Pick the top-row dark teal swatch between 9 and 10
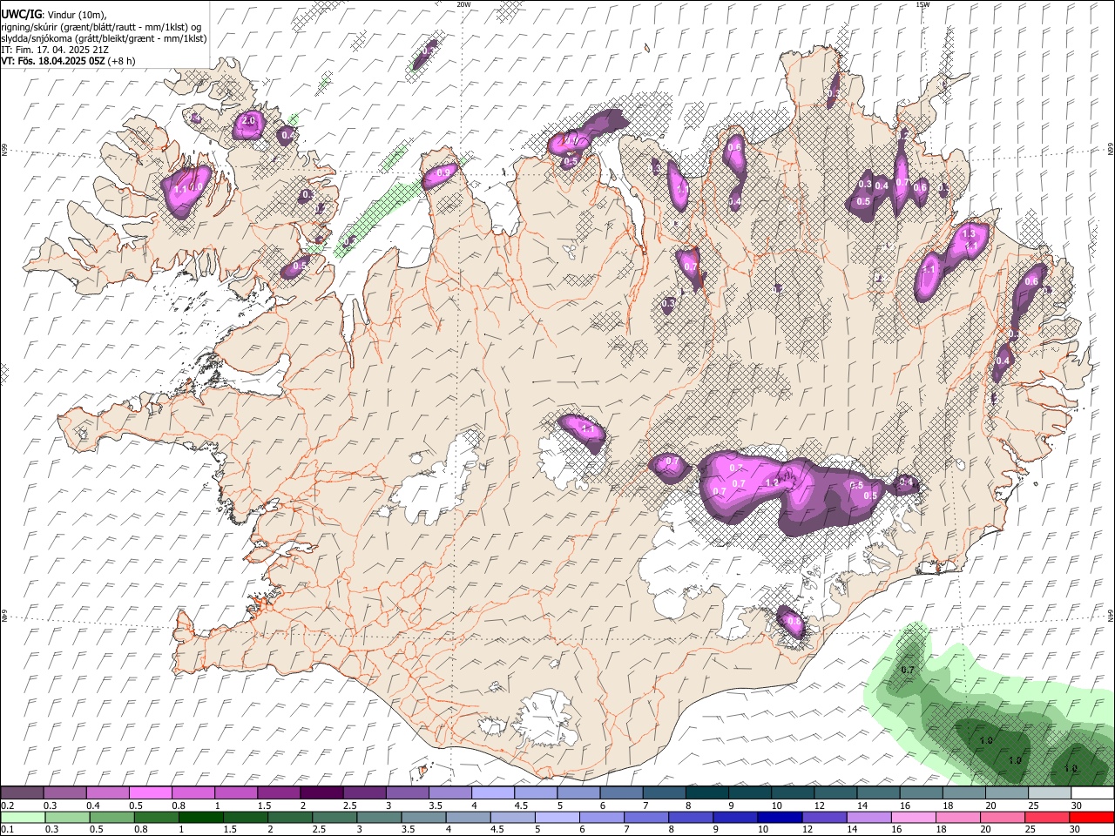The height and width of the screenshot is (836, 1115). point(750,792)
